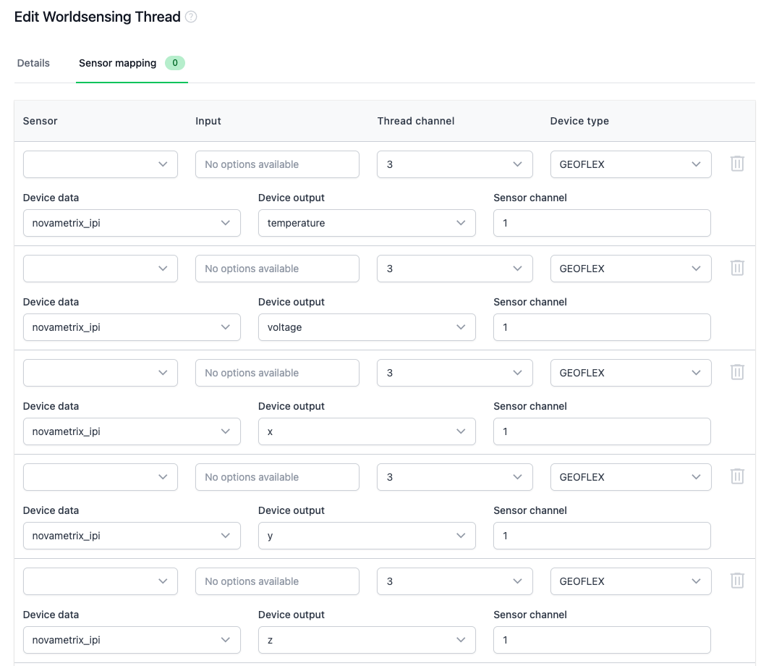This screenshot has width=766, height=666.
Task: Open the Device output dropdown showing temperature
Action: 366,222
